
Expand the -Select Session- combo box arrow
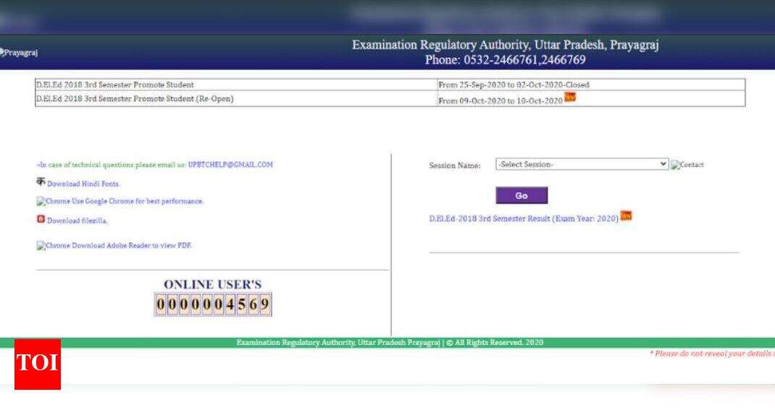tap(663, 165)
